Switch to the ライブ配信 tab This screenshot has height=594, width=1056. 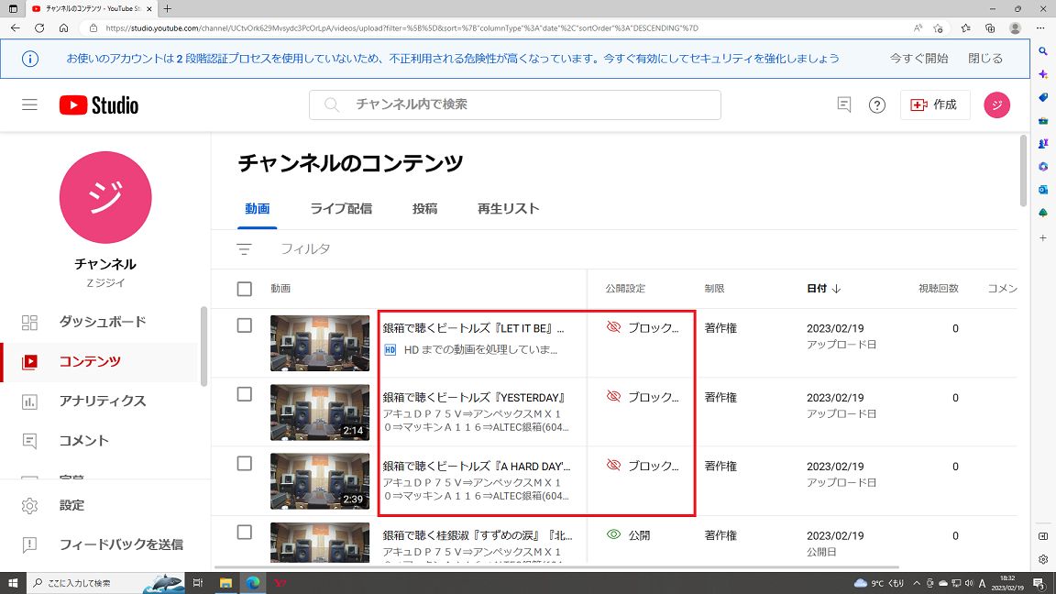(341, 209)
